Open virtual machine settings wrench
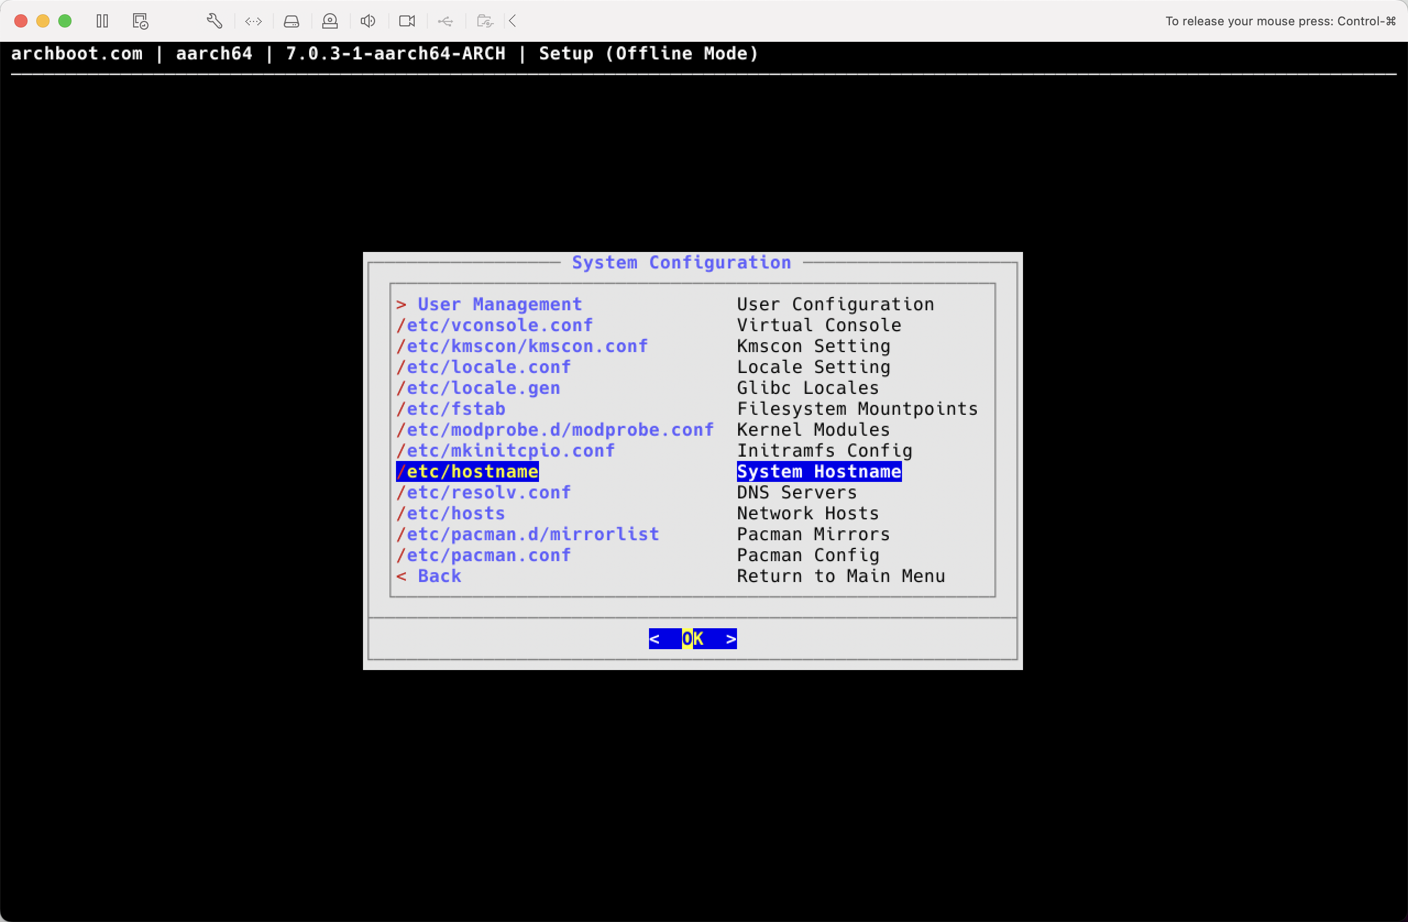The width and height of the screenshot is (1408, 922). 215,21
